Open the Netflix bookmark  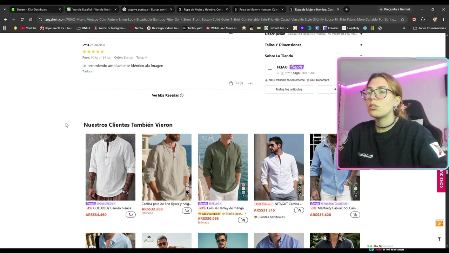pyautogui.click(x=136, y=28)
